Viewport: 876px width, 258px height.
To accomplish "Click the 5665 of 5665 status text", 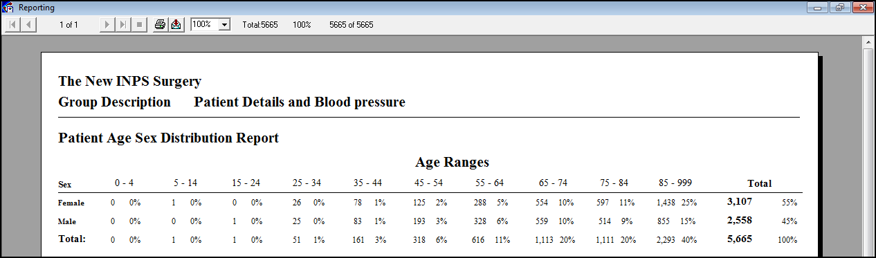I will [x=352, y=24].
